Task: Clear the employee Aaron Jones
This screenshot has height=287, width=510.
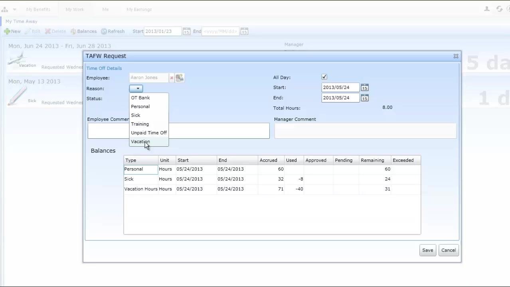Action: pyautogui.click(x=172, y=78)
